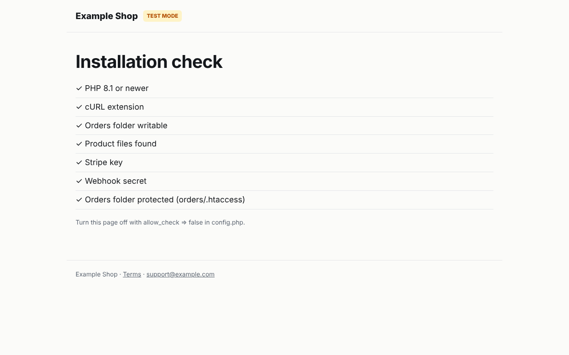569x355 pixels.
Task: Select 'Orders folder protected (orders/.htaccess)' text
Action: [165, 200]
